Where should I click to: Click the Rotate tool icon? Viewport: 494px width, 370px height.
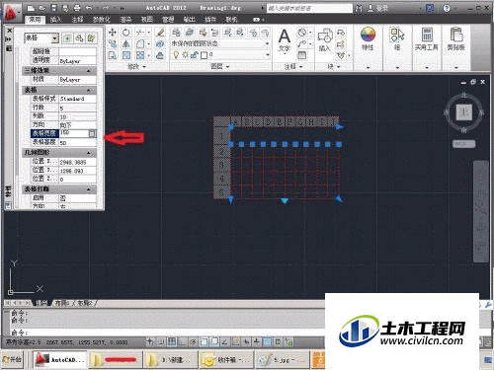(126, 33)
